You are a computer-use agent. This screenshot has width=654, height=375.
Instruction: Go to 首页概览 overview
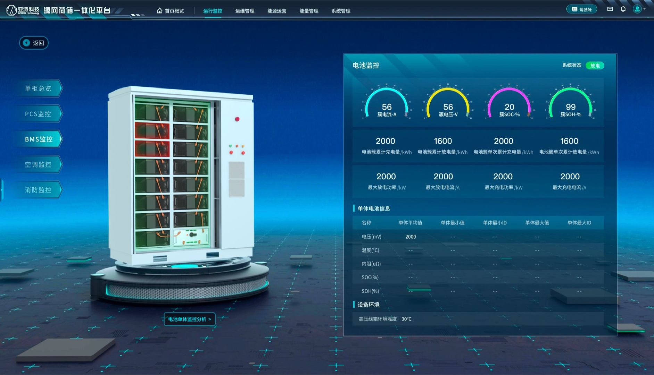(174, 11)
